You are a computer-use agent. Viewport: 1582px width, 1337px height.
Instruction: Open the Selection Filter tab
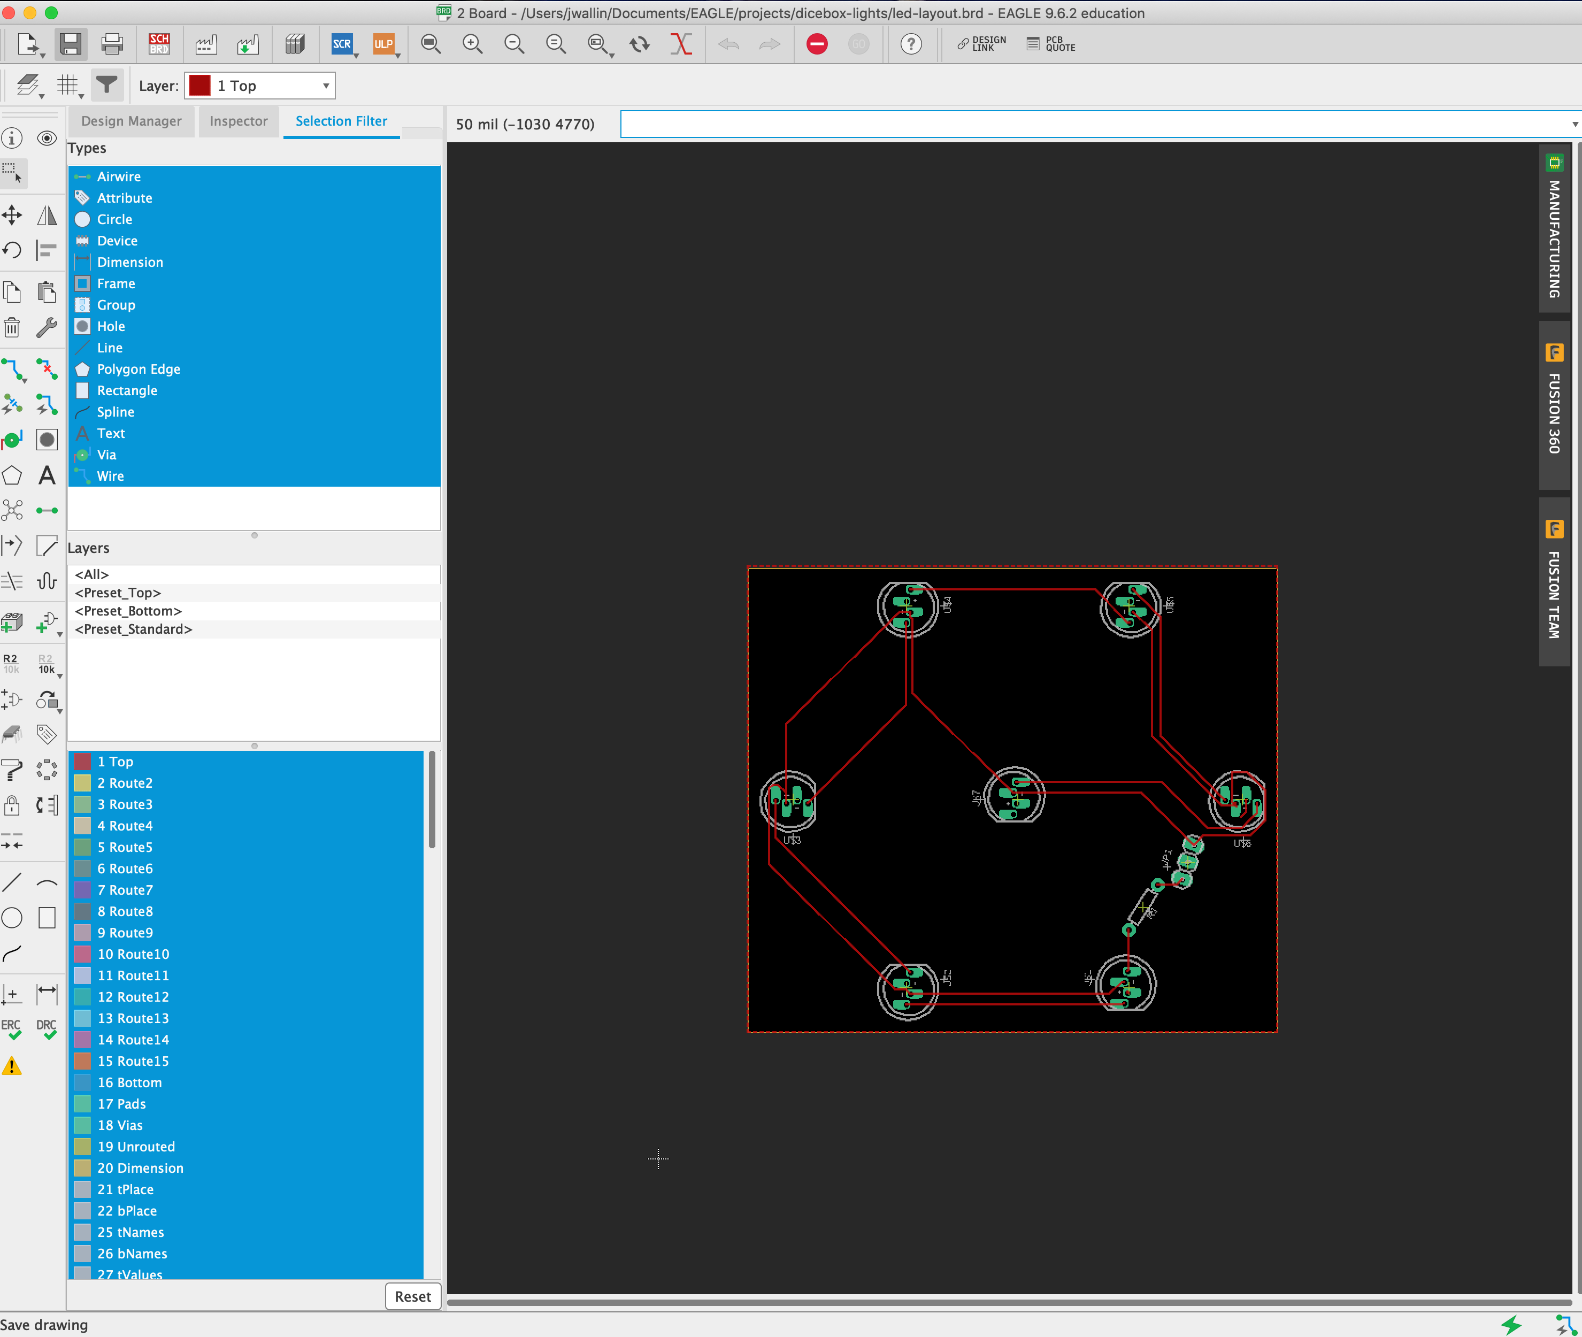coord(341,121)
